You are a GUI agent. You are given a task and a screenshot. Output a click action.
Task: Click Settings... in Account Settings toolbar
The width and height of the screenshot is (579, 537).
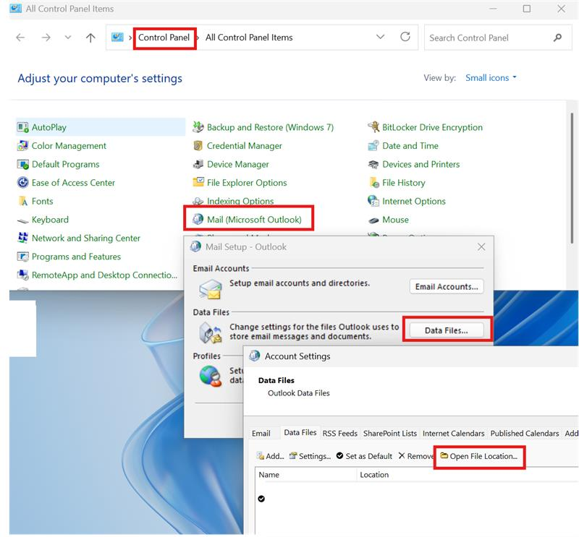tap(310, 456)
